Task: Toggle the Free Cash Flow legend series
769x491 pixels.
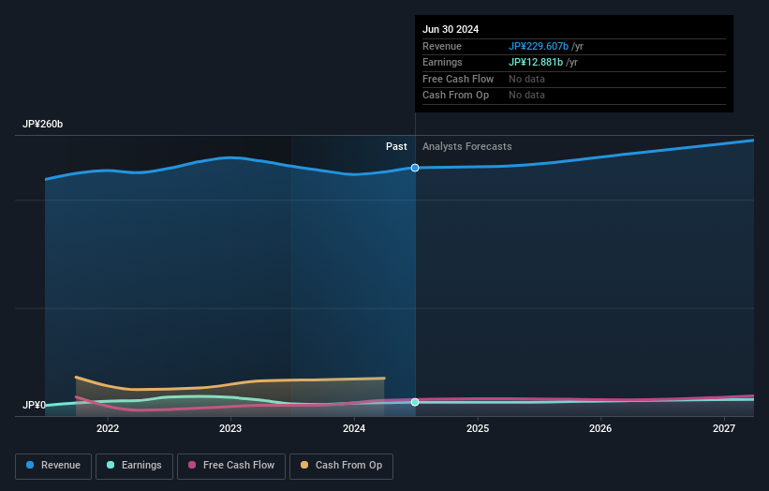Action: (x=231, y=466)
